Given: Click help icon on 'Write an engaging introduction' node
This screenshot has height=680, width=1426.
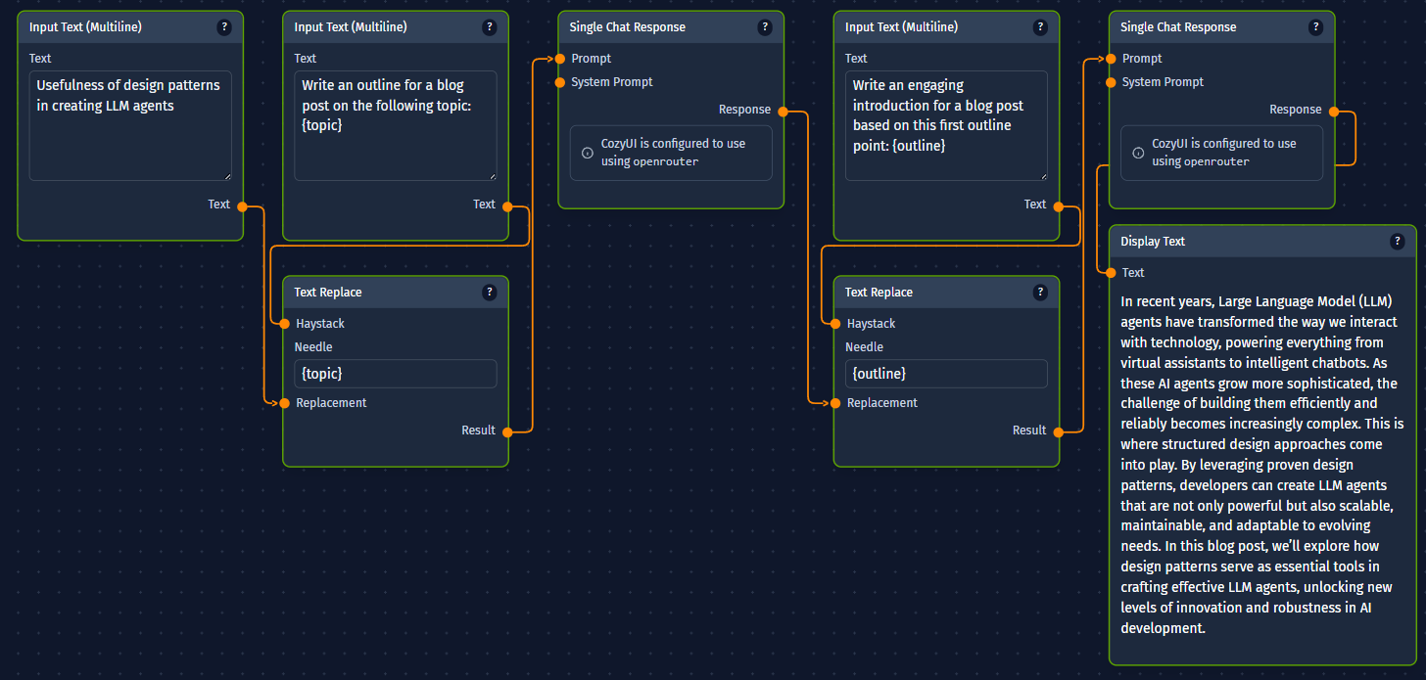Looking at the screenshot, I should [1040, 27].
